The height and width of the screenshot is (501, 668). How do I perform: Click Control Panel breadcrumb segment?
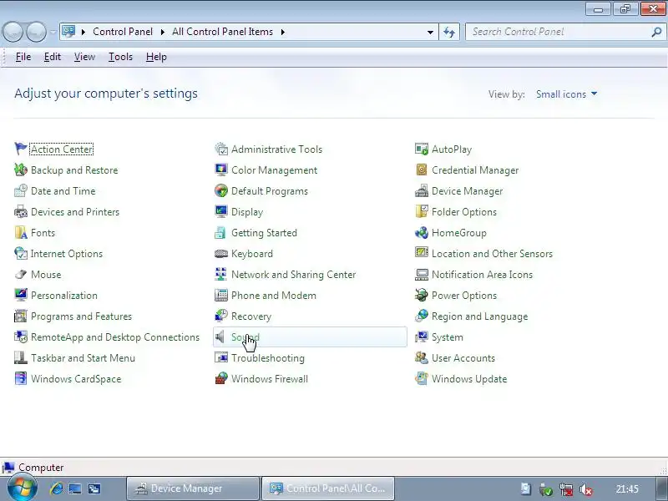(x=123, y=32)
